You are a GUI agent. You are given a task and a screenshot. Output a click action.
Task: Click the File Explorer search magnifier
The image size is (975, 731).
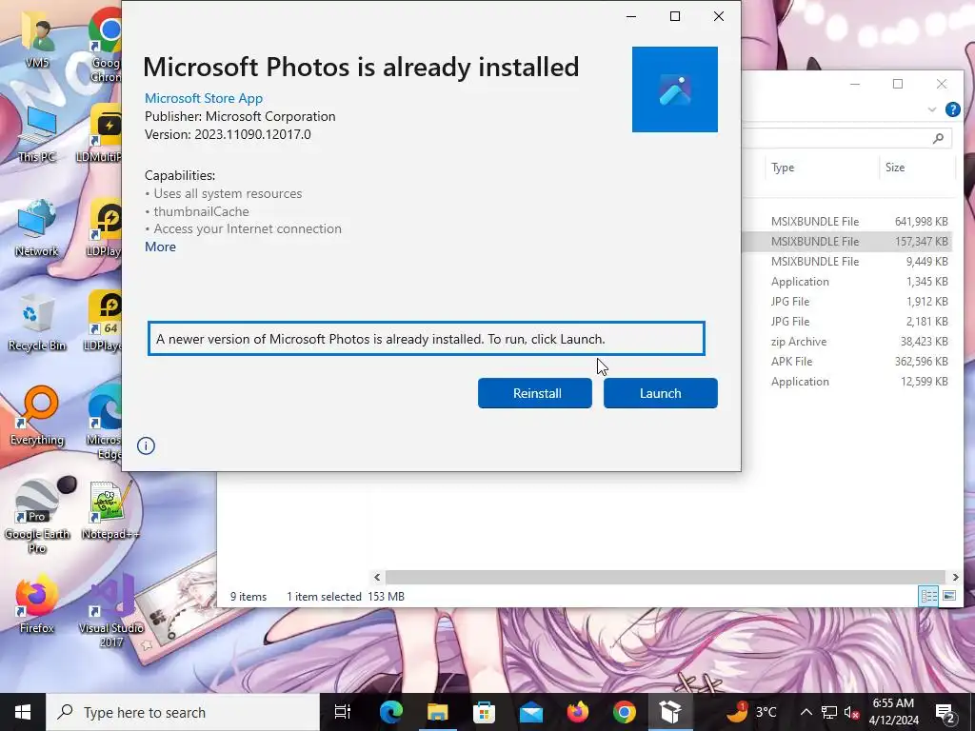938,138
